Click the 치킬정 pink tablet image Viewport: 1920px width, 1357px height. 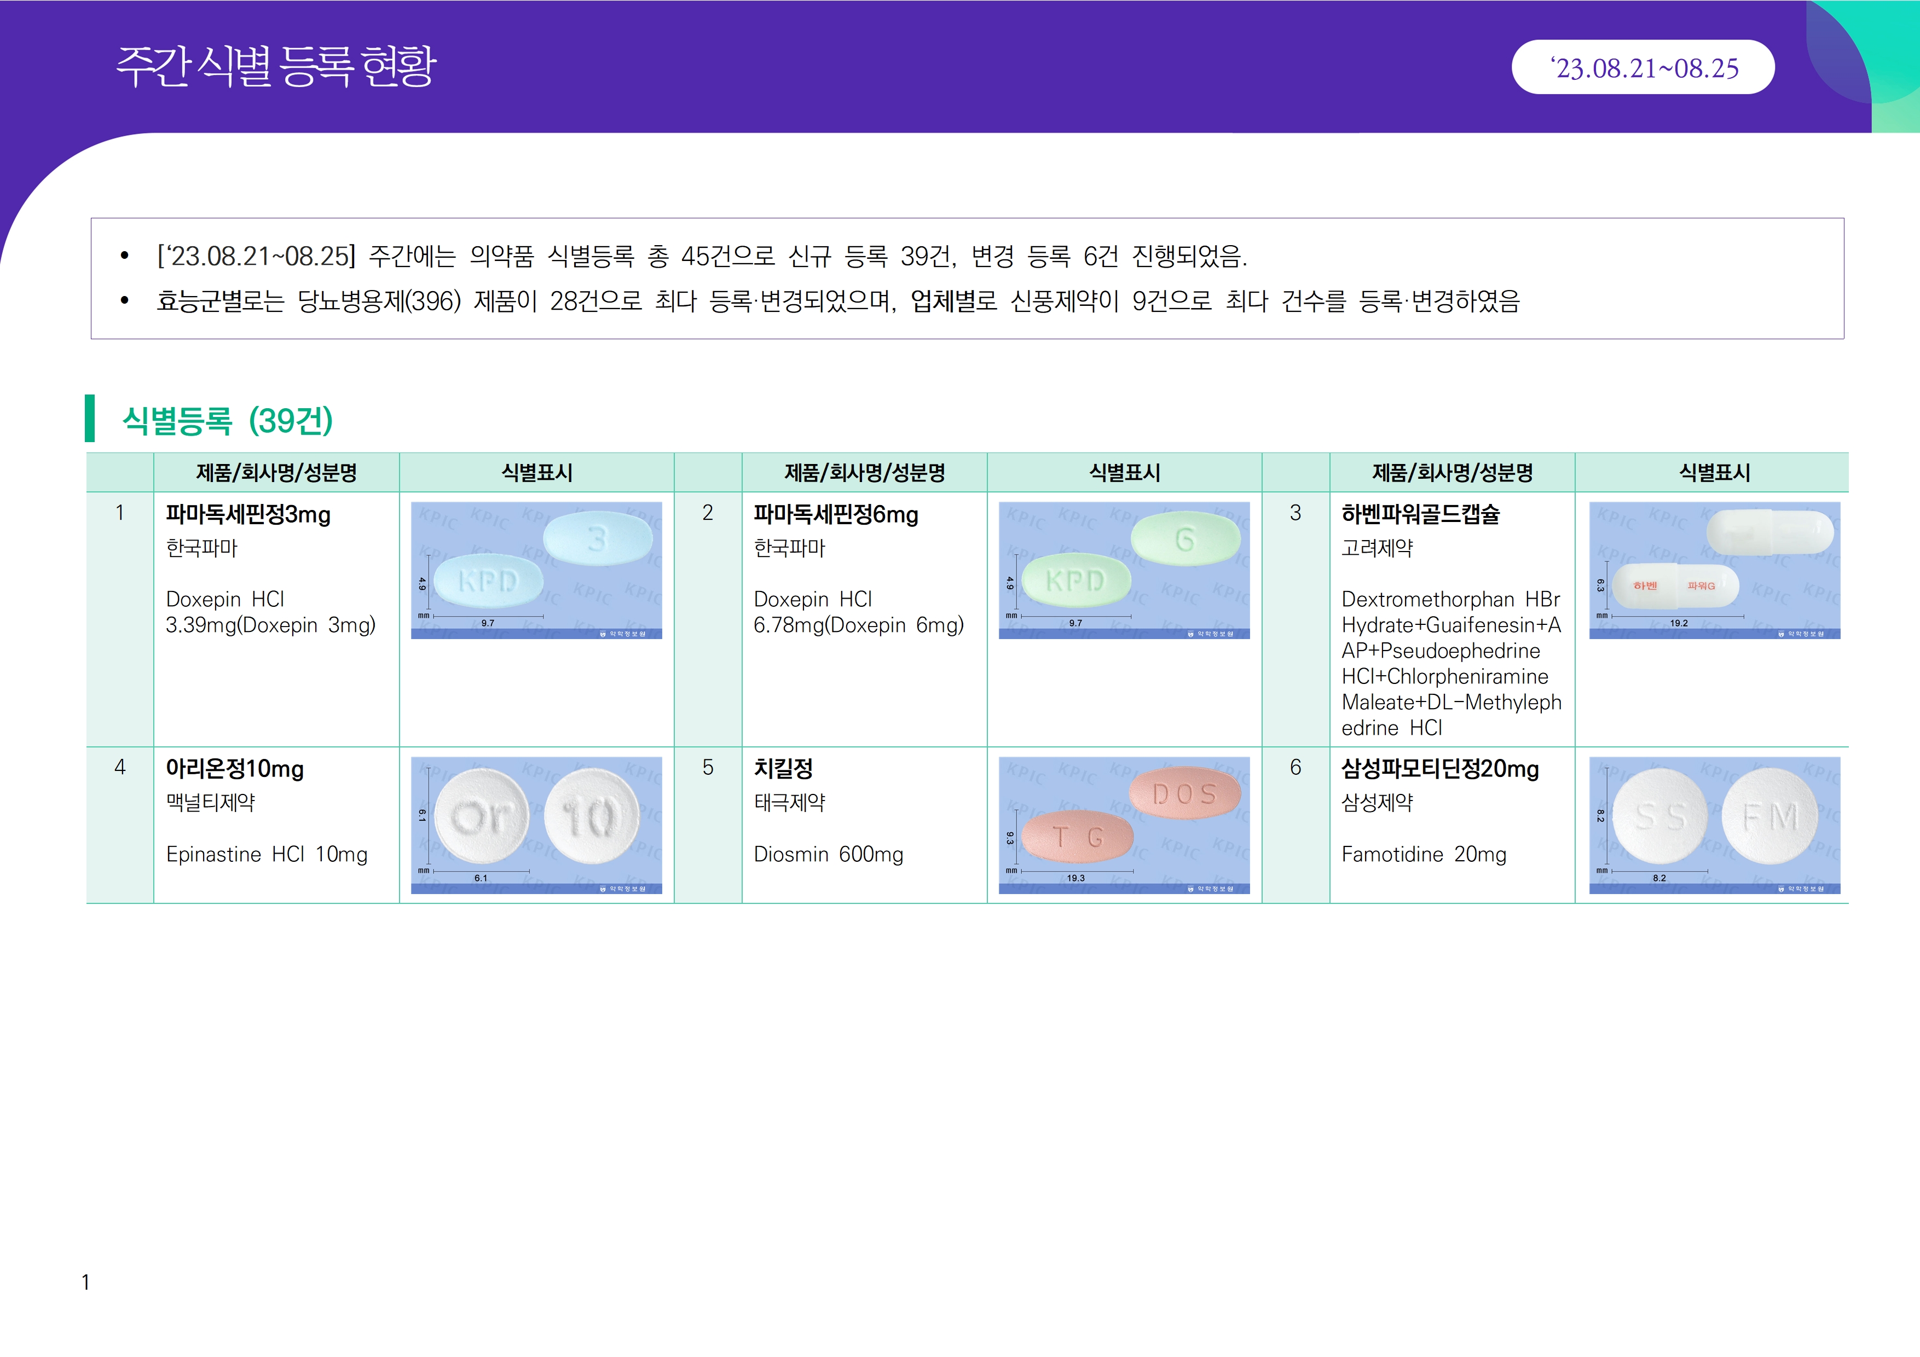pyautogui.click(x=1124, y=825)
